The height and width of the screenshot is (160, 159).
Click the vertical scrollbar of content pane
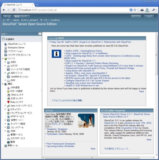[x=157, y=54]
